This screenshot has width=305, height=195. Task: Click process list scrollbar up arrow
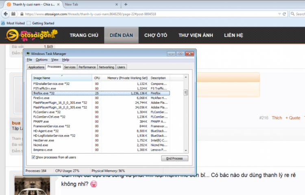click(x=186, y=77)
